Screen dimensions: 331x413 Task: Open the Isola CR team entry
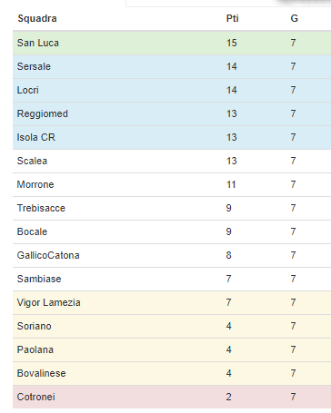[35, 137]
